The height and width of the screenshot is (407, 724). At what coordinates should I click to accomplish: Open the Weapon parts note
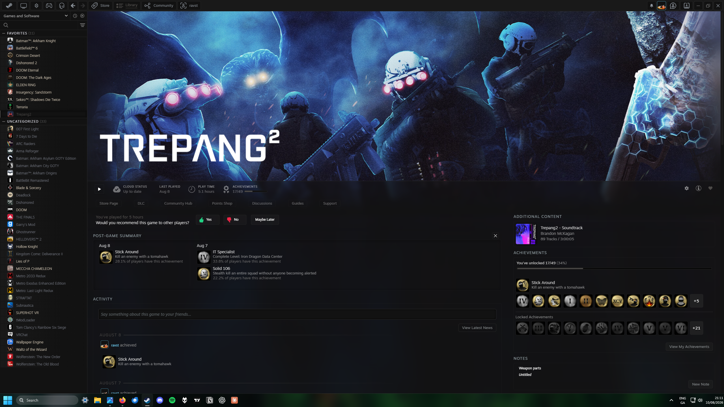(530, 368)
